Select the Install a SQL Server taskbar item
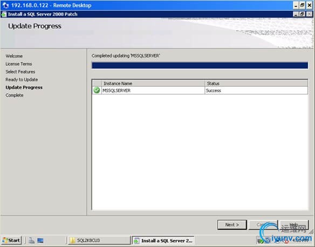The height and width of the screenshot is (247, 315). (x=163, y=241)
